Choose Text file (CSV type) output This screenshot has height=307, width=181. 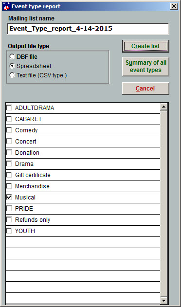pos(12,75)
